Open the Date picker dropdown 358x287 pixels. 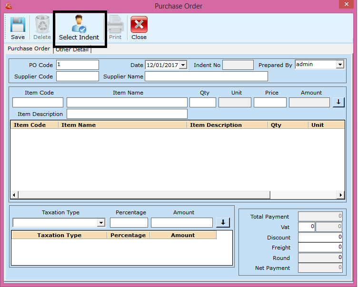tap(183, 65)
